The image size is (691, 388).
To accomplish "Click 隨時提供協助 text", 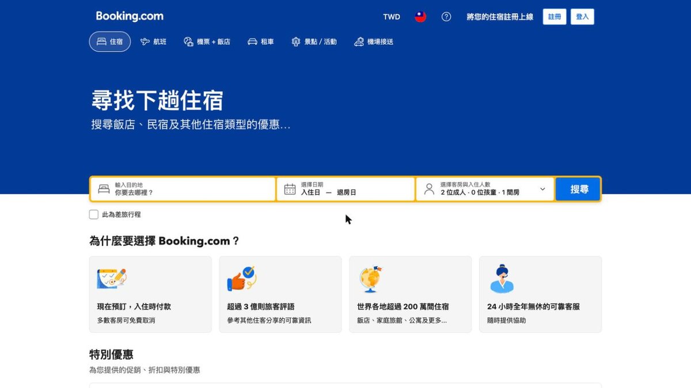I will (x=507, y=320).
